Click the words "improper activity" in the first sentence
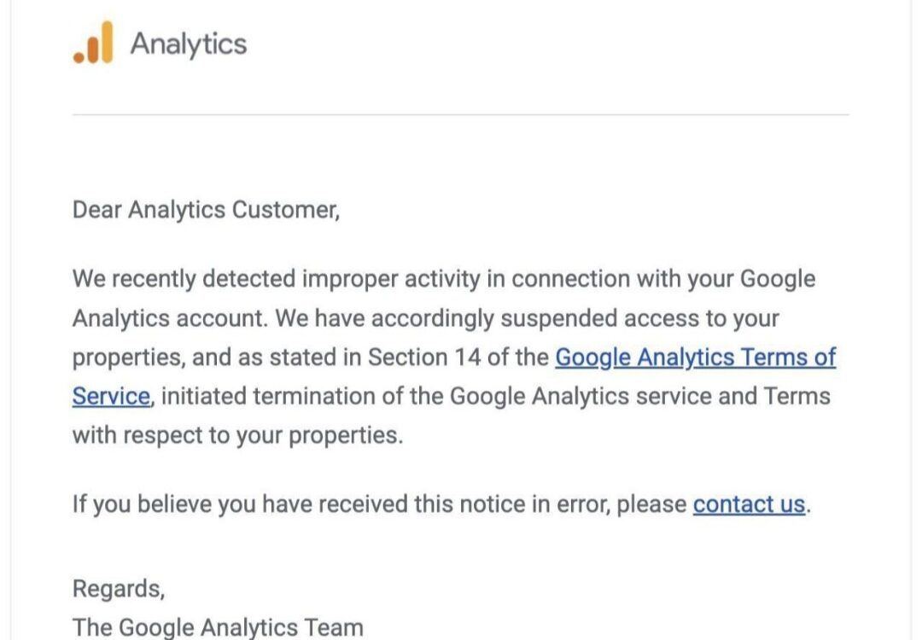 391,278
